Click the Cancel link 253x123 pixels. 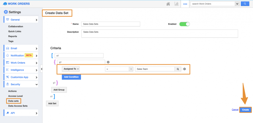(x=235, y=110)
